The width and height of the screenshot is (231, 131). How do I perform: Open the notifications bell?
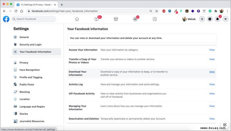point(218,19)
